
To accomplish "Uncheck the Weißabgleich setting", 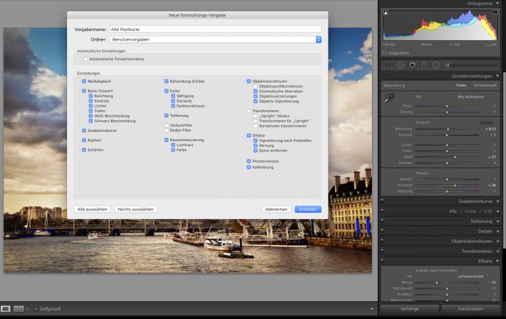I will 84,81.
